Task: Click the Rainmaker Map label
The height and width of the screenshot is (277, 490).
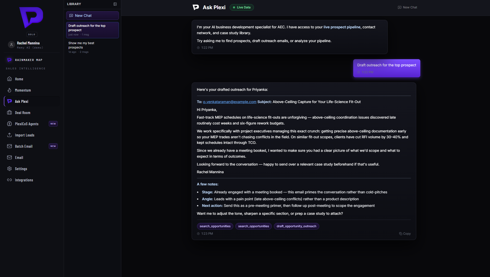Action: click(29, 60)
